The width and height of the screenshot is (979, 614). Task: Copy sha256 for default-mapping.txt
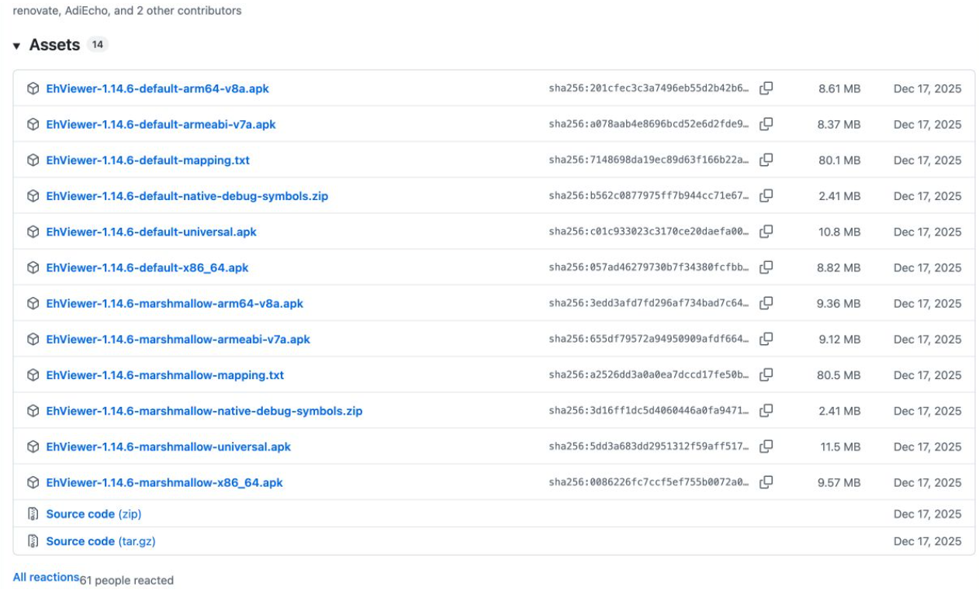766,160
